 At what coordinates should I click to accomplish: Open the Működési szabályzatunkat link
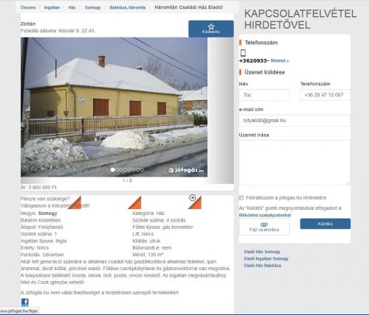pos(265,215)
